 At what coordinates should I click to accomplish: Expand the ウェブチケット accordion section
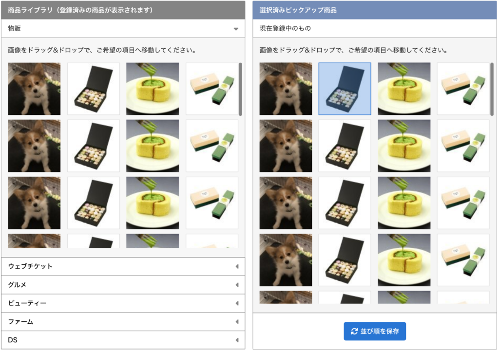123,266
